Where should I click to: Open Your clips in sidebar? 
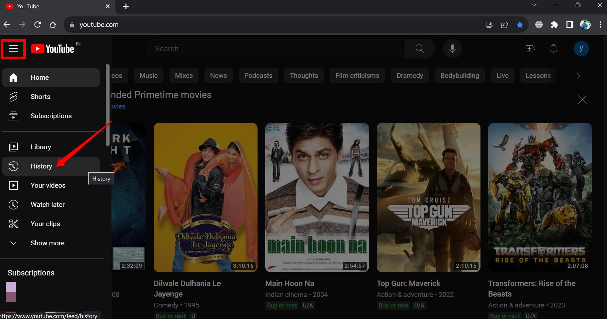45,224
